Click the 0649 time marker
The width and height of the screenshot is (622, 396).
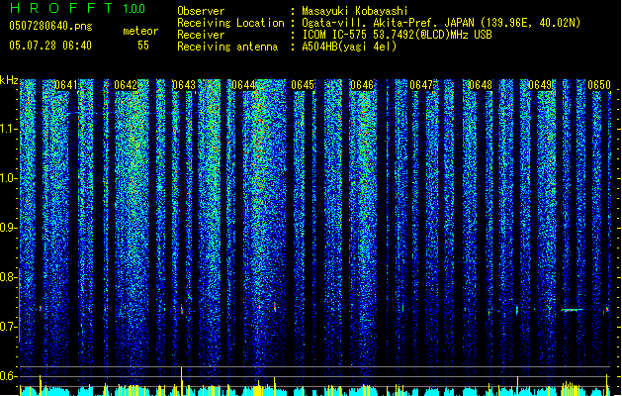540,85
